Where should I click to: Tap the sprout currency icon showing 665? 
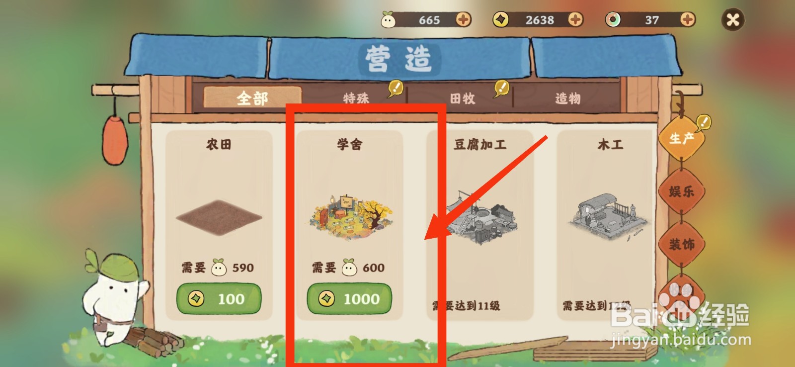point(388,20)
